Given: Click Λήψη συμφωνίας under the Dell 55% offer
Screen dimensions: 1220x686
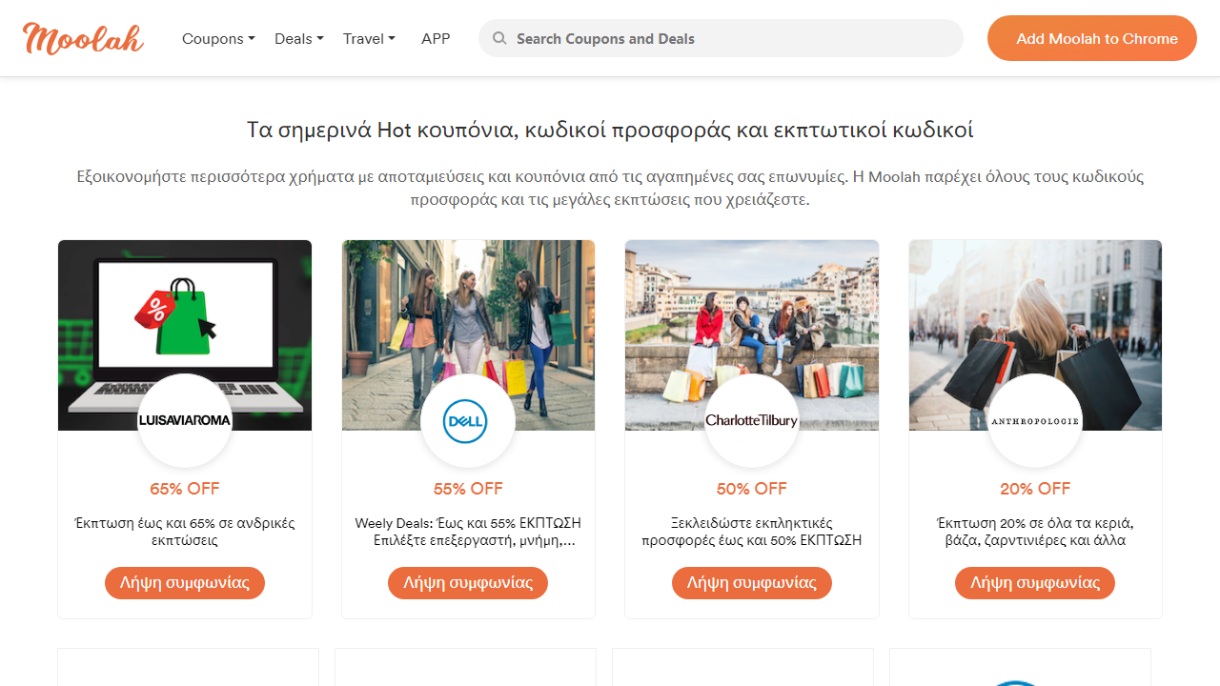Looking at the screenshot, I should point(468,582).
